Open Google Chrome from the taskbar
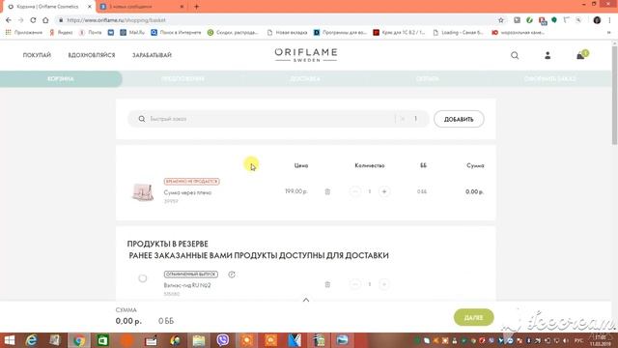The width and height of the screenshot is (618, 348). coord(79,340)
